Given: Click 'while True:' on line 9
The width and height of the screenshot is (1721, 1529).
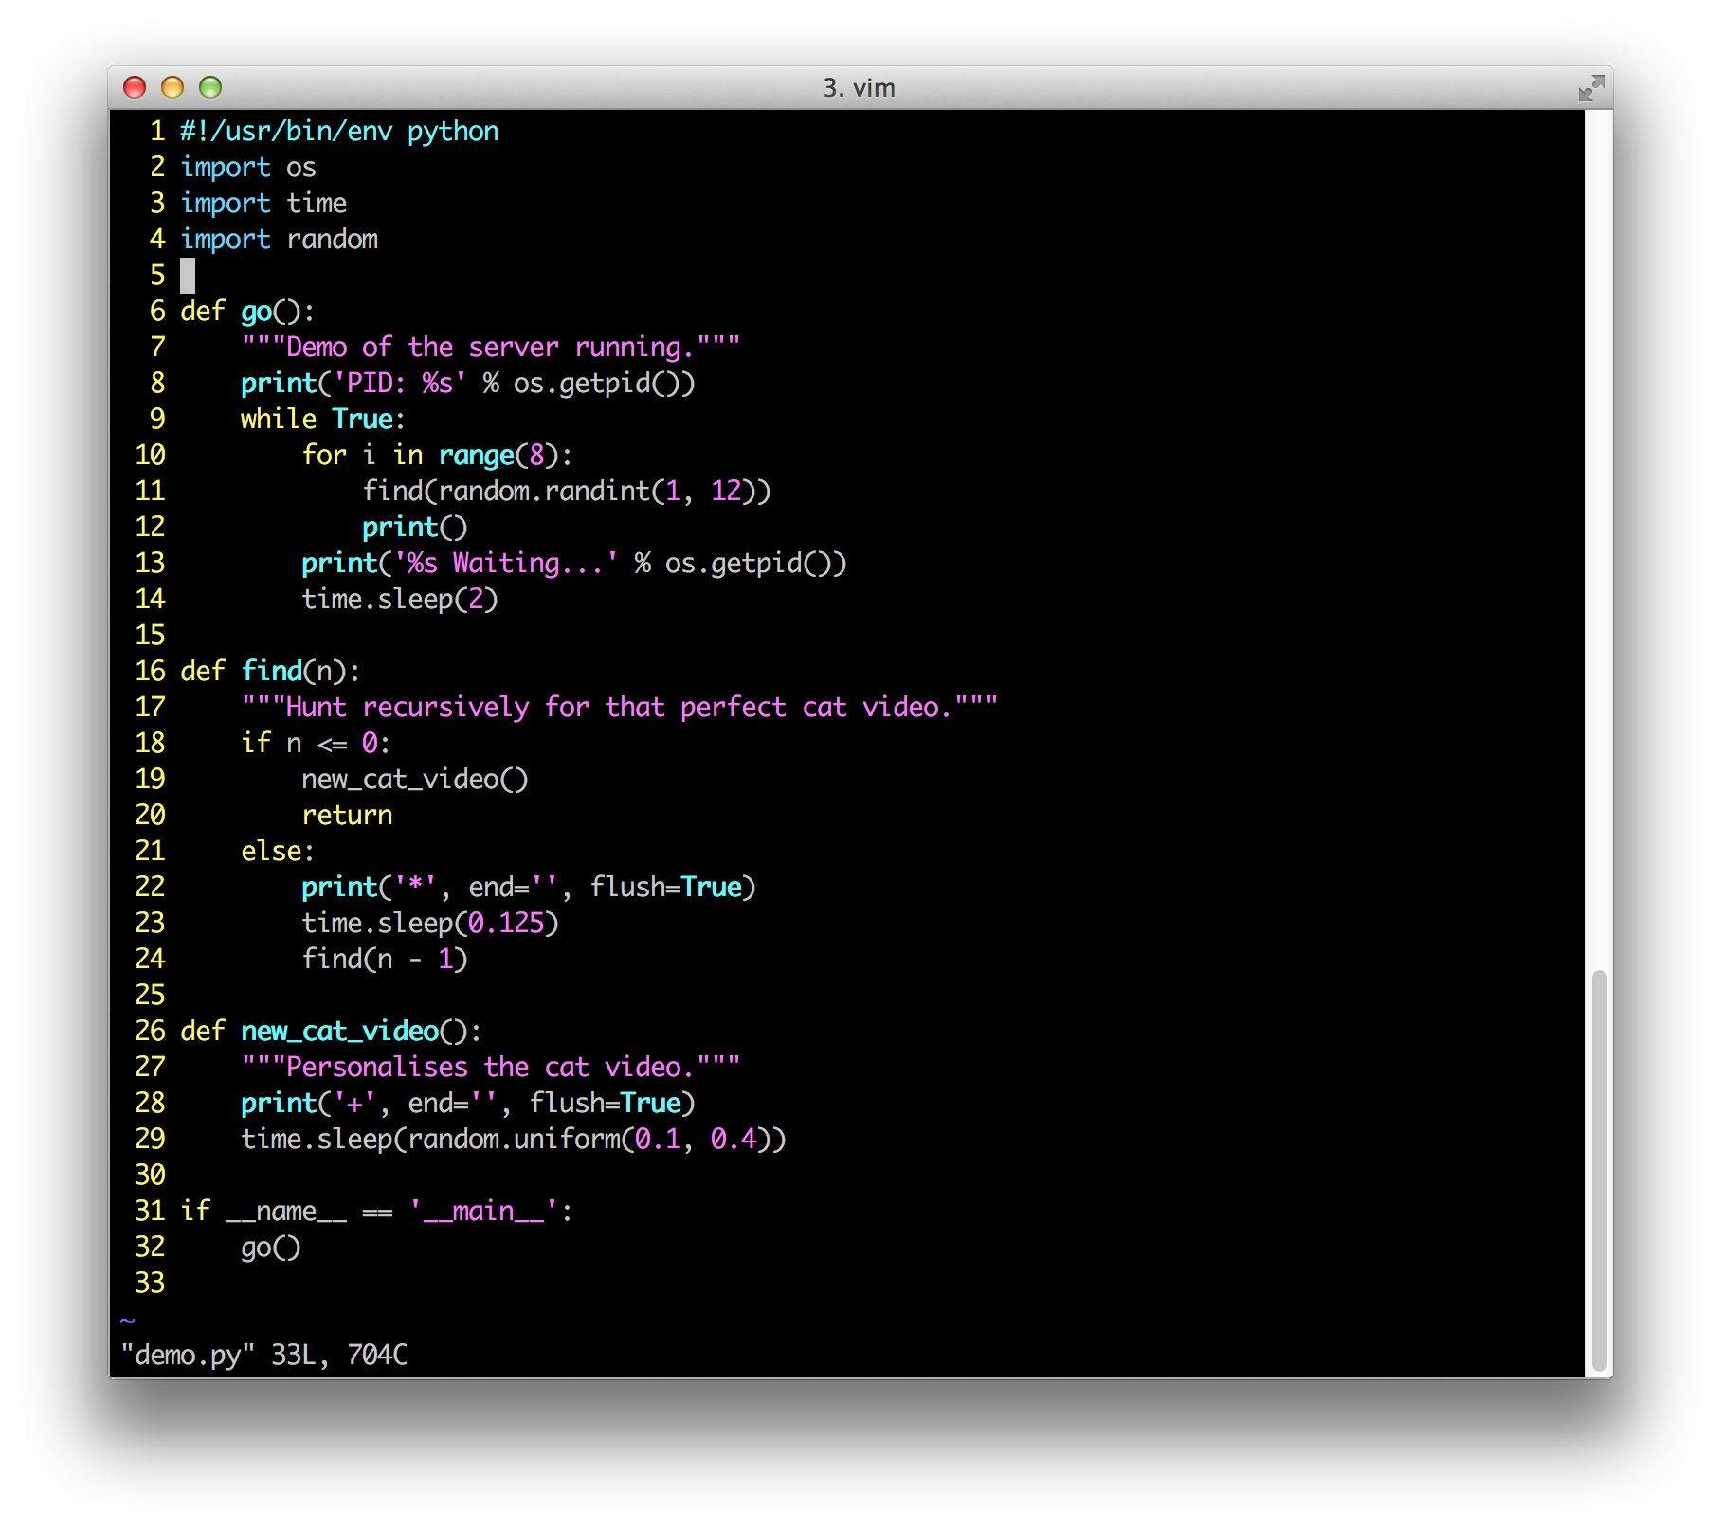Looking at the screenshot, I should pos(323,420).
